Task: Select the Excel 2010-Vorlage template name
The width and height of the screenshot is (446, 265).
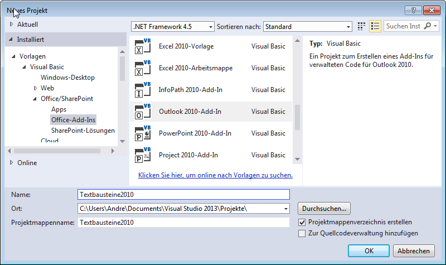Action: pyautogui.click(x=186, y=46)
